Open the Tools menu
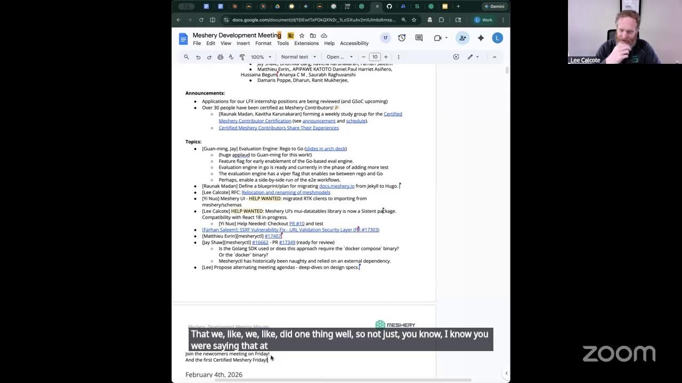Viewport: 682px width, 383px height. 283,43
